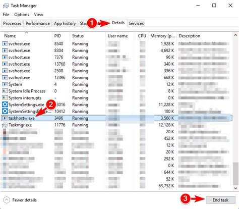This screenshot has width=239, height=209.
Task: Select the Taskmgr.exe process name
Action: click(x=20, y=125)
